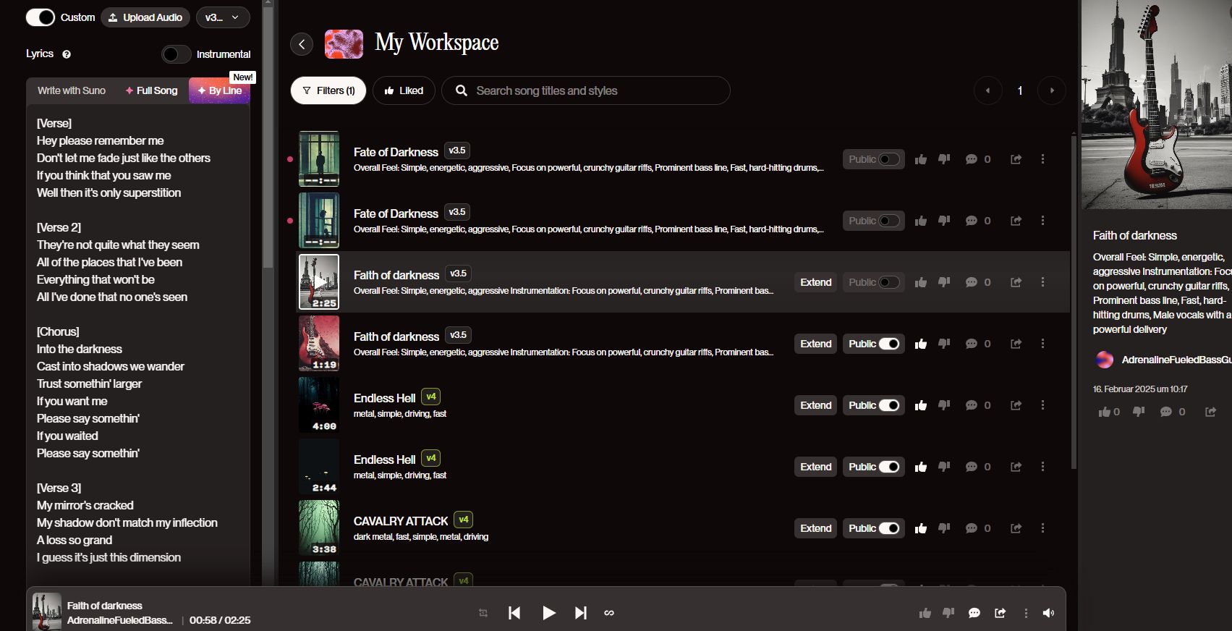Switch to By Line writing tab
The width and height of the screenshot is (1232, 631).
pos(220,90)
